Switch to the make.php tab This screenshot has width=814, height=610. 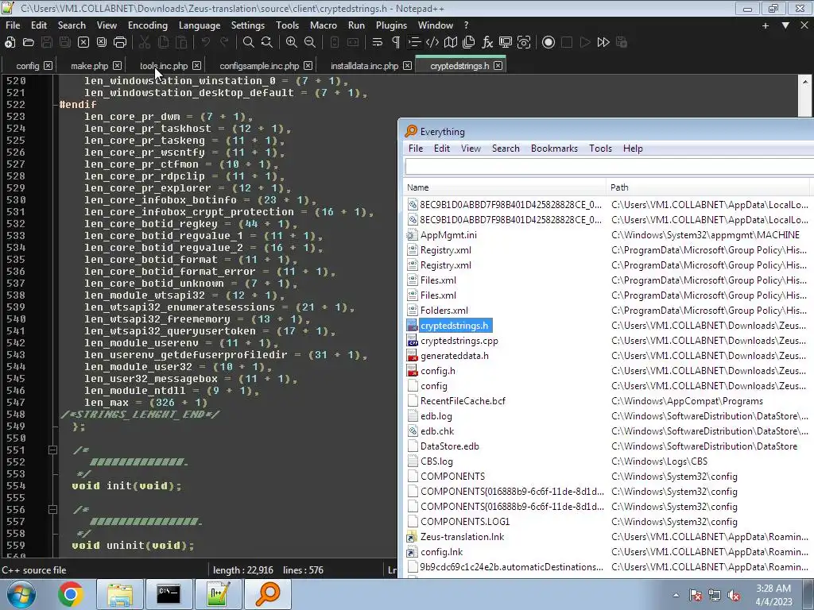pos(89,66)
